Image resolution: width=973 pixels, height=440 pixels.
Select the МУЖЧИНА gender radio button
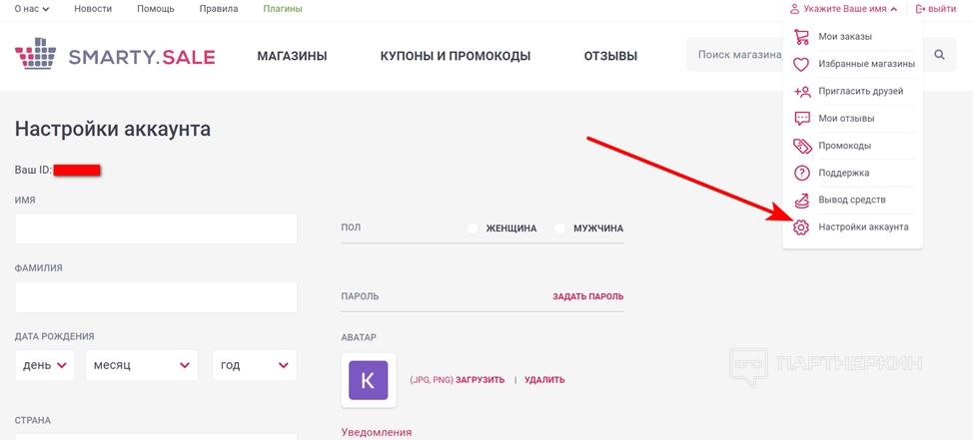560,228
